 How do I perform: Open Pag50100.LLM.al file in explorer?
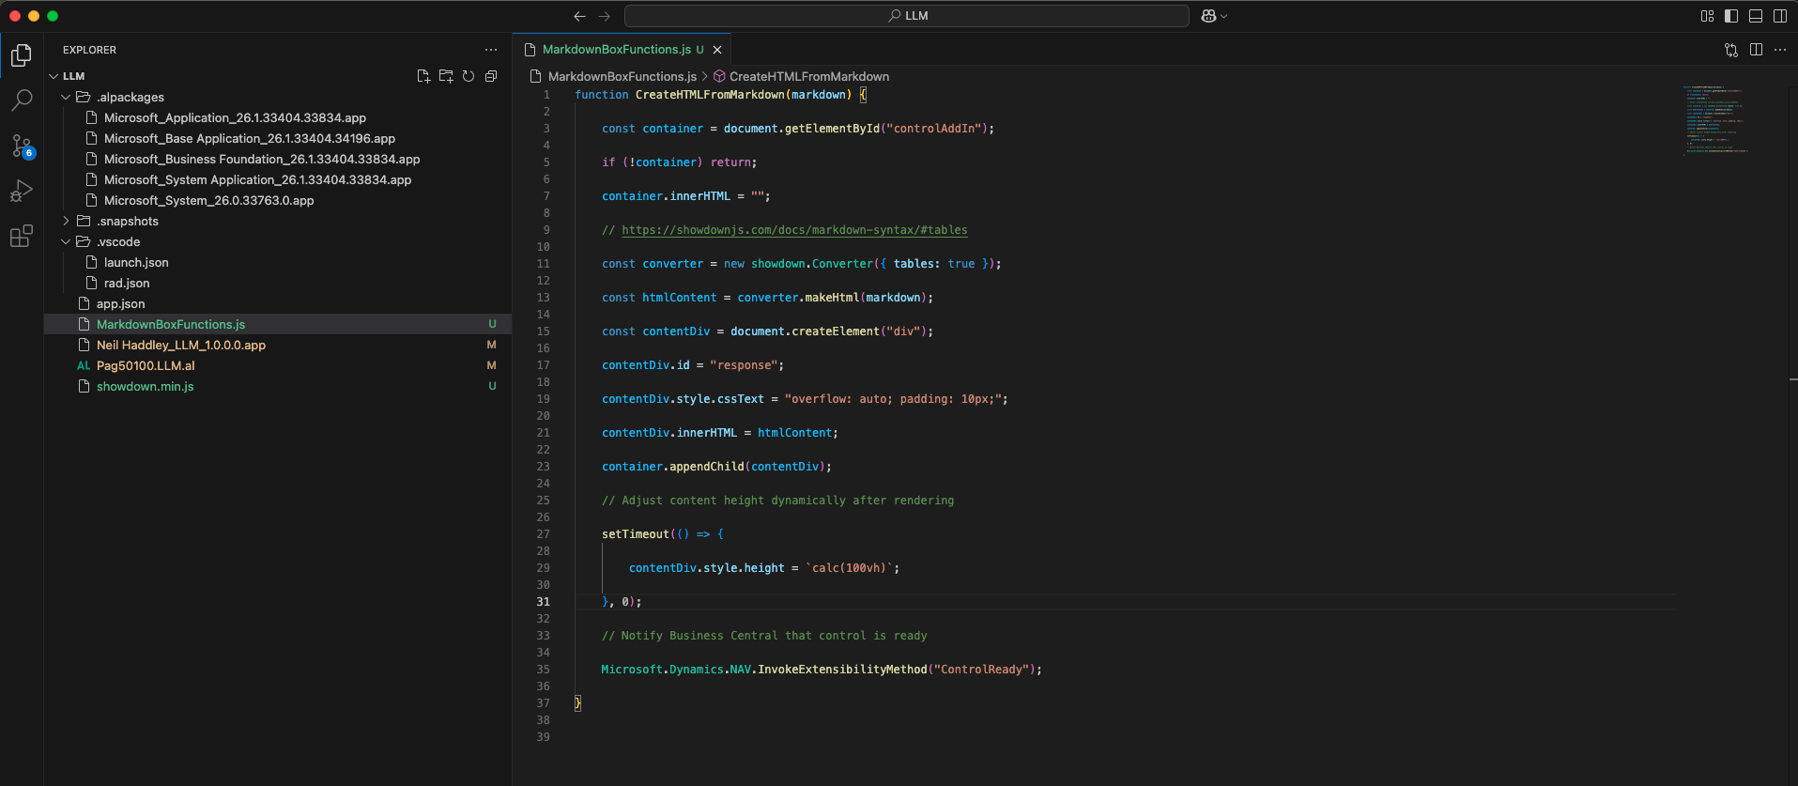146,365
